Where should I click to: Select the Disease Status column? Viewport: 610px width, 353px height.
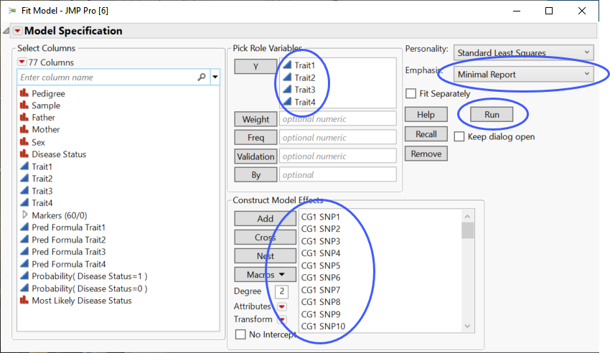(58, 154)
